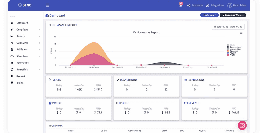Toggle the hamburger sidebar menu
Image resolution: width=263 pixels, height=133 pixels.
click(48, 5)
